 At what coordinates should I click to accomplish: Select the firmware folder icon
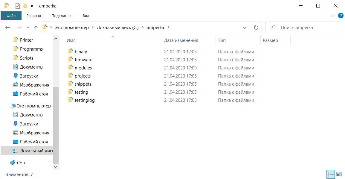(x=71, y=60)
